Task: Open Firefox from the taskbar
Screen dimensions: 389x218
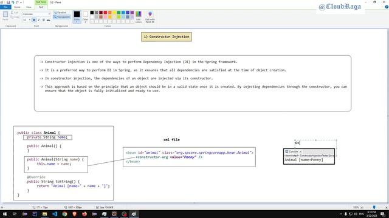Action: pyautogui.click(x=84, y=214)
